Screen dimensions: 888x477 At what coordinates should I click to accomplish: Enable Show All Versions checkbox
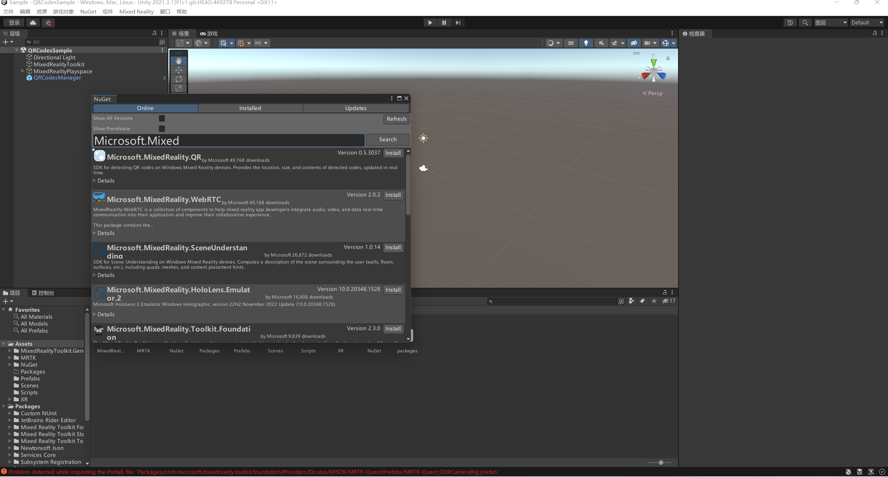pyautogui.click(x=162, y=118)
